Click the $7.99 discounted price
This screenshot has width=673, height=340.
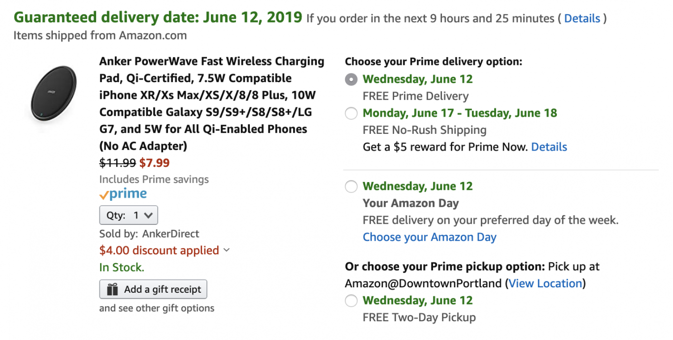[x=154, y=163]
